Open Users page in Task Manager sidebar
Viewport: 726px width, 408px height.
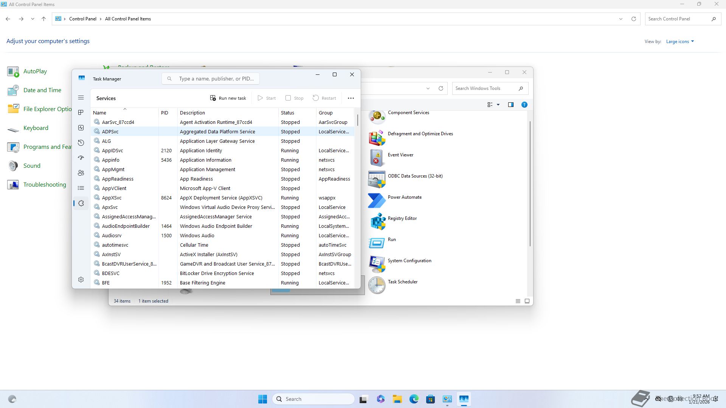coord(81,173)
